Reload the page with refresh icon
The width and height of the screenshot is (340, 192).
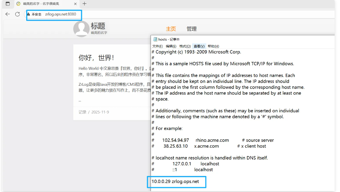(x=17, y=14)
